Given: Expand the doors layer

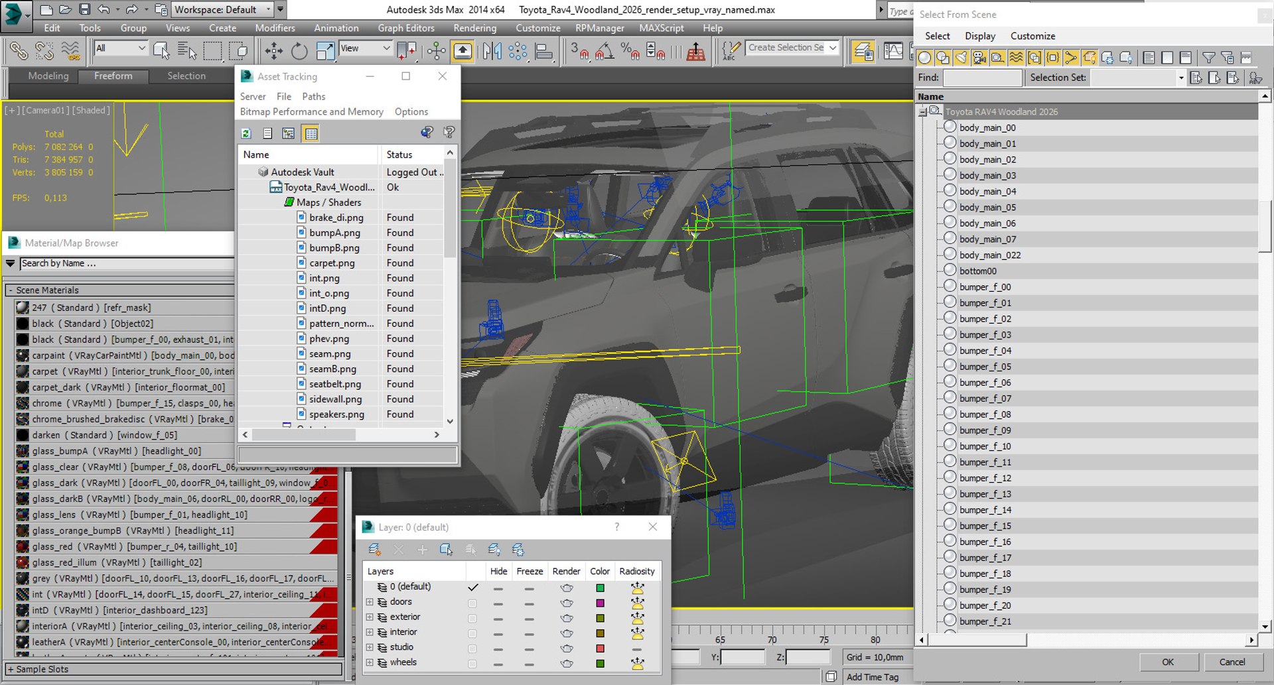Looking at the screenshot, I should (370, 602).
